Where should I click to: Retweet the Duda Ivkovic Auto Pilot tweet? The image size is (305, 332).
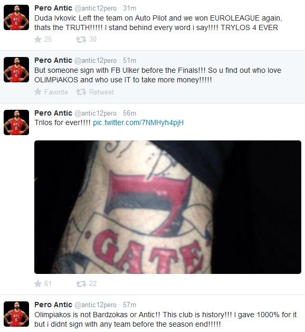tap(81, 40)
